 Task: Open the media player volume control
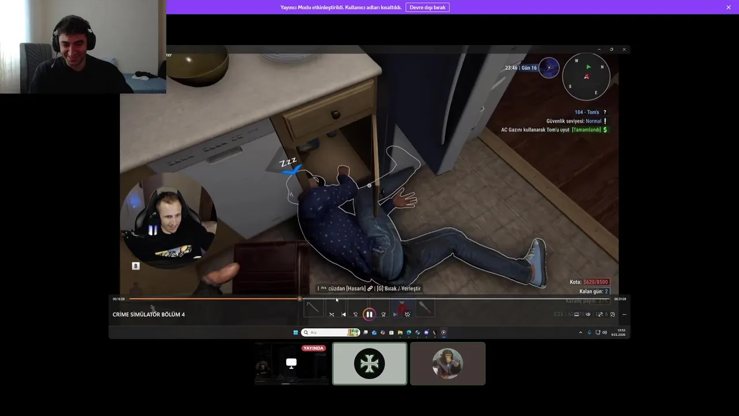click(588, 314)
